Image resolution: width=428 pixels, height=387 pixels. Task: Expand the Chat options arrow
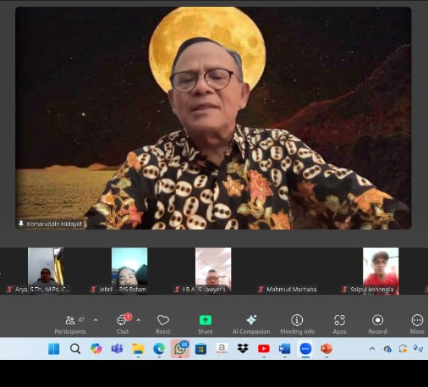139,320
